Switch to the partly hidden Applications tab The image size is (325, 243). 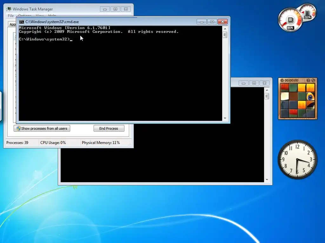pyautogui.click(x=12, y=24)
